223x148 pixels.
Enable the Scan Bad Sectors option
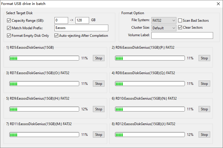[180, 21]
